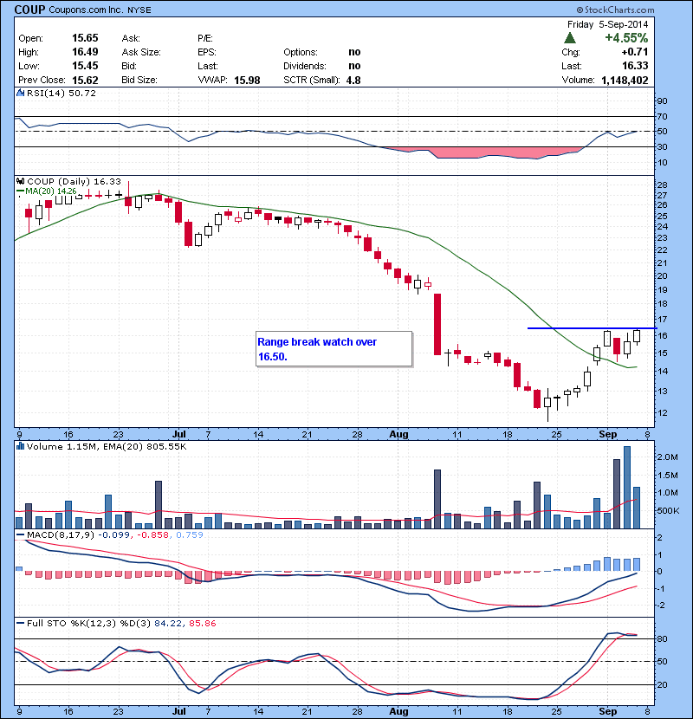Click the COUP ticker symbol title
693x719 pixels.
[29, 10]
